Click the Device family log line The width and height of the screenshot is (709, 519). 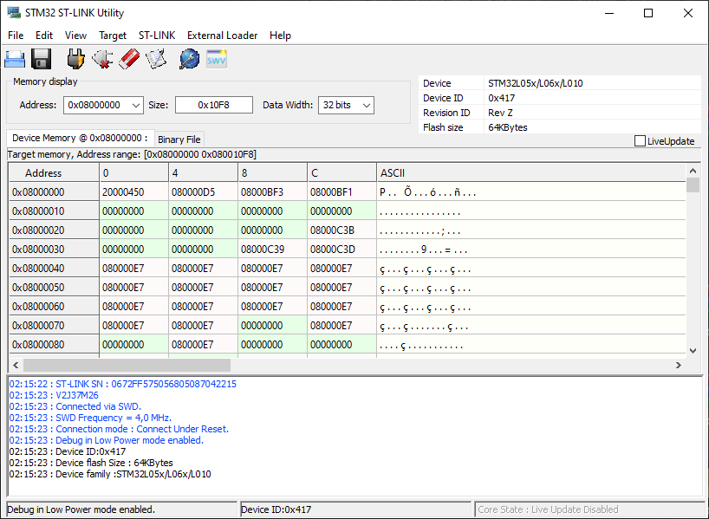pyautogui.click(x=110, y=474)
